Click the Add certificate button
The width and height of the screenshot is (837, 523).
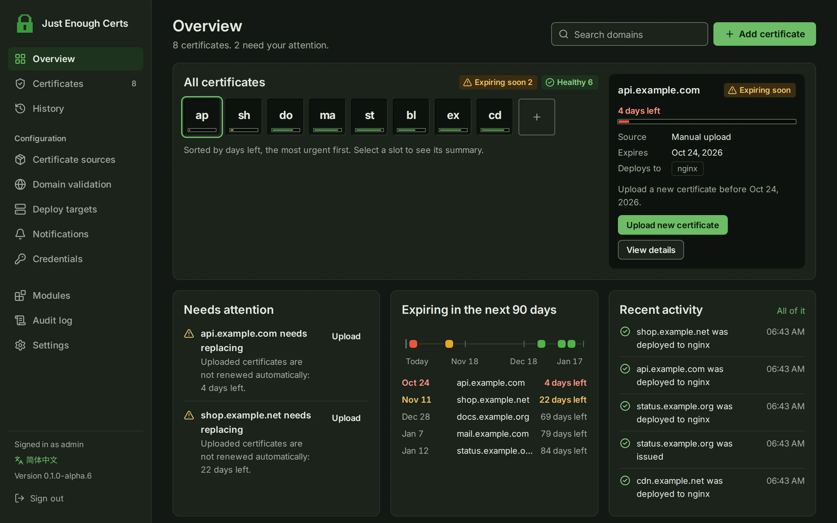[x=764, y=34]
